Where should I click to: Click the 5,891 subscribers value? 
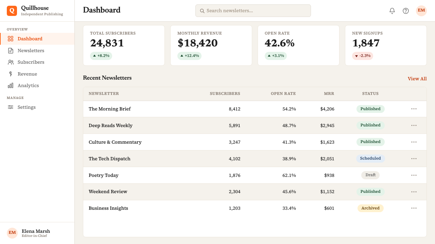234,125
